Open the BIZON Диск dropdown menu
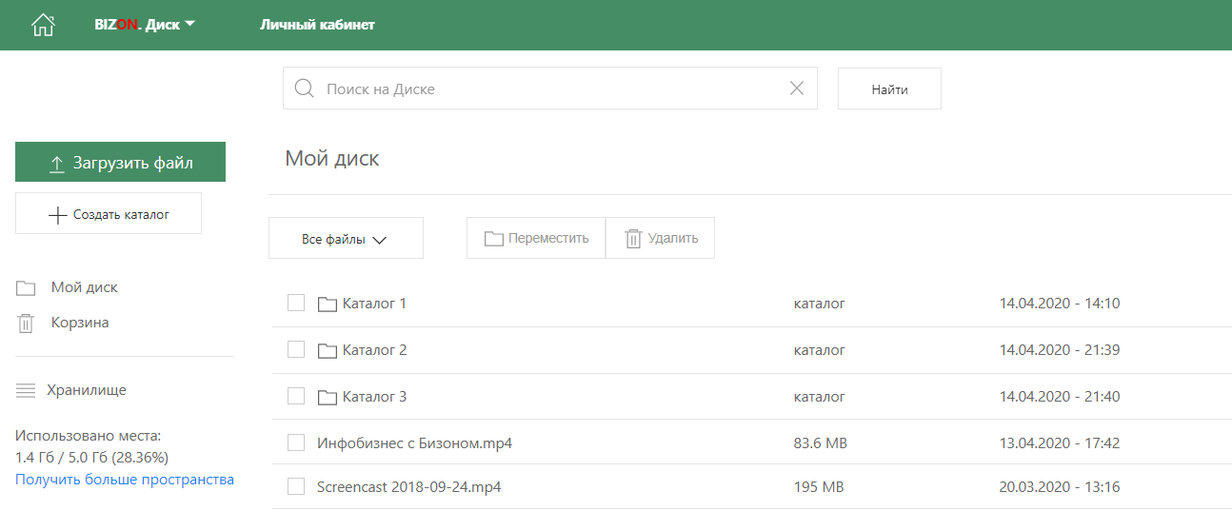1232x511 pixels. pyautogui.click(x=145, y=25)
